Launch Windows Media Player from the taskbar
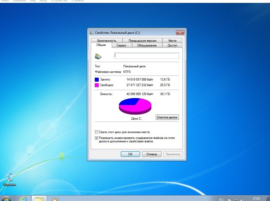270x201 pixels. pos(55,199)
